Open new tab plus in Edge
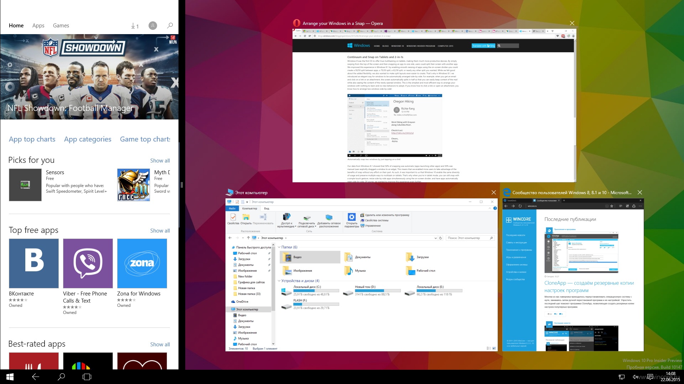Screen dimensions: 684x384 click(x=564, y=201)
